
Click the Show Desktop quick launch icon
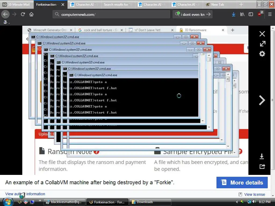32,202
